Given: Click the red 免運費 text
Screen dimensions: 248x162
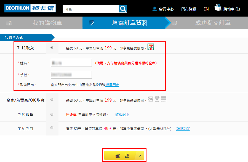Looking at the screenshot, I should 71,114.
